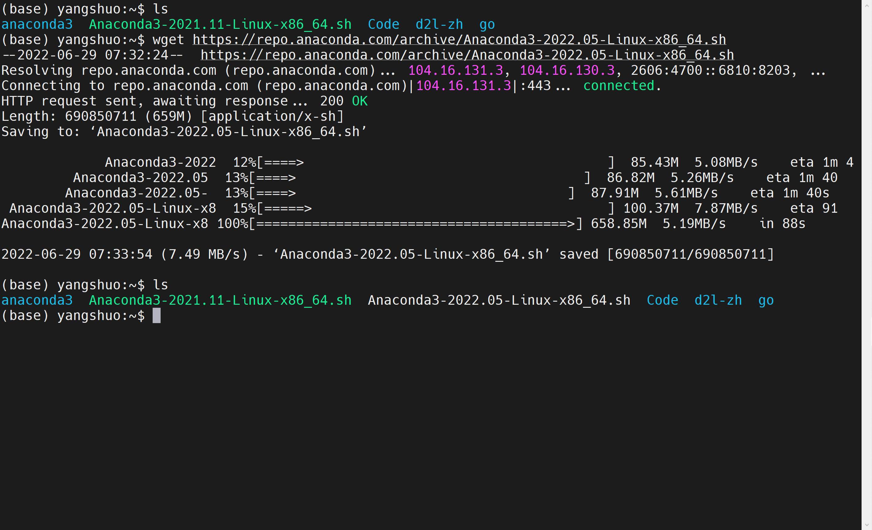Open the wget command URL link
The image size is (872, 530).
coord(459,40)
